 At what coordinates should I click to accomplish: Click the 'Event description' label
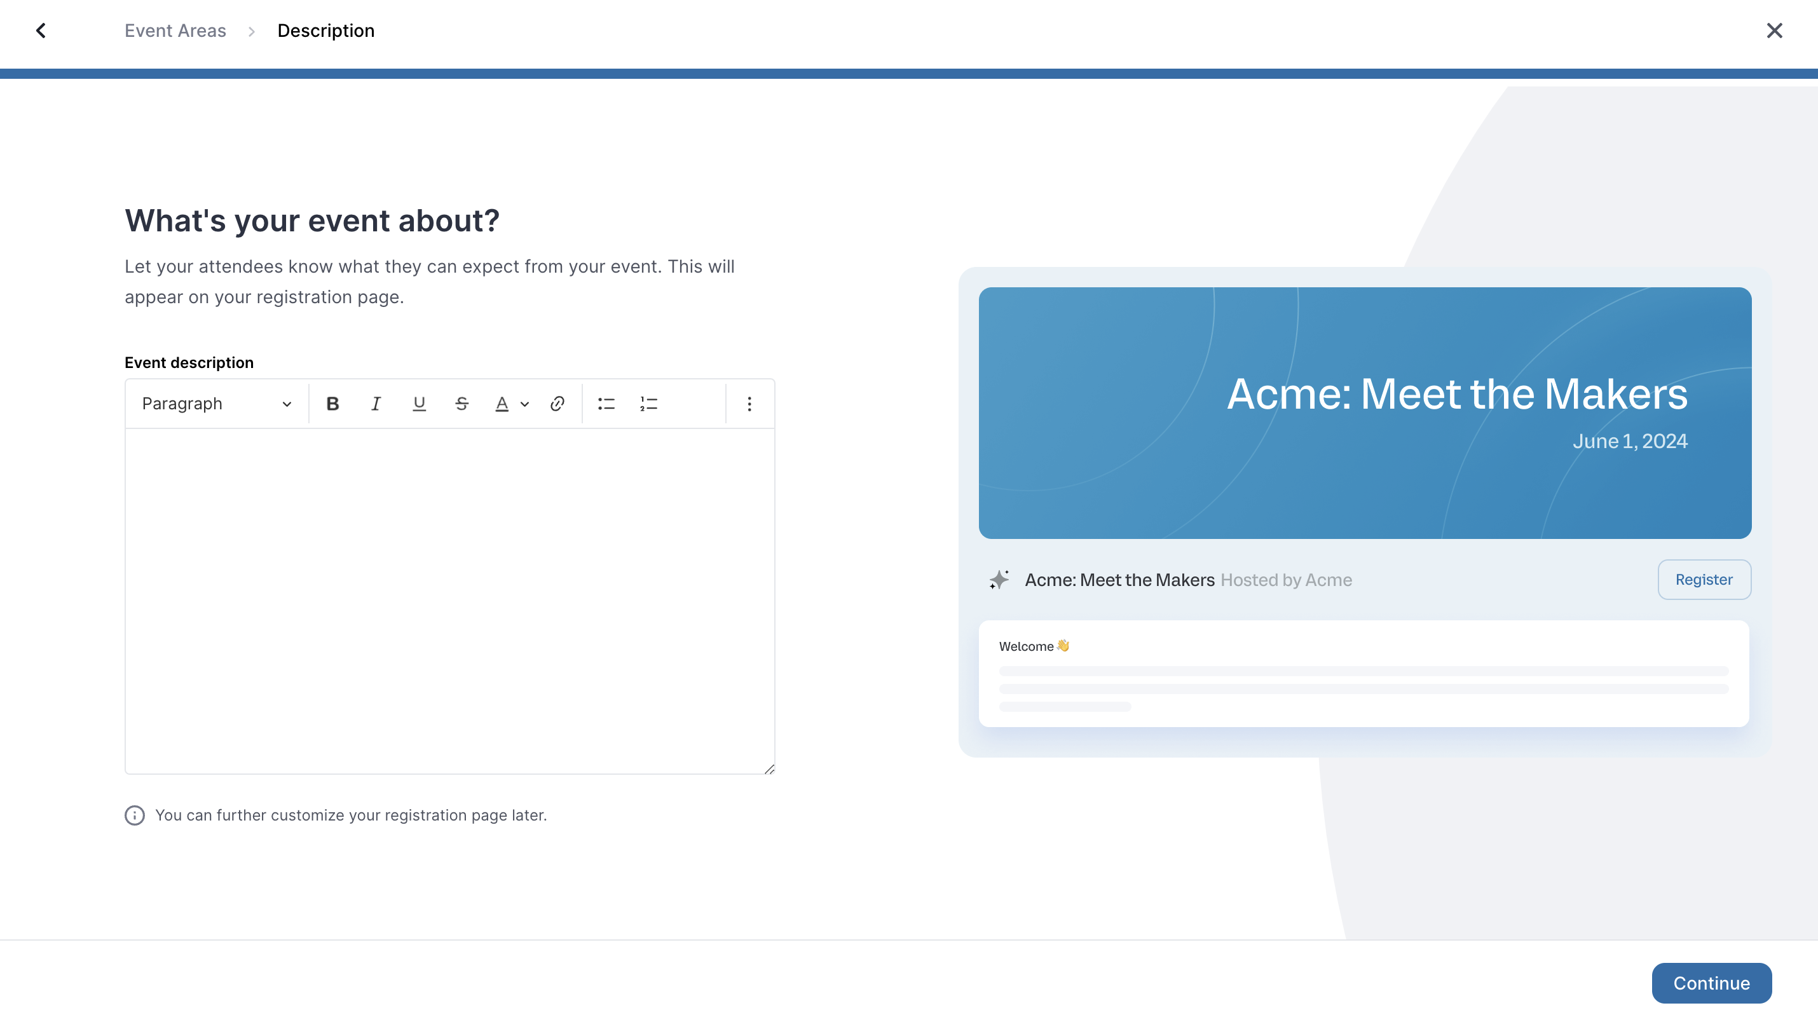click(x=189, y=363)
